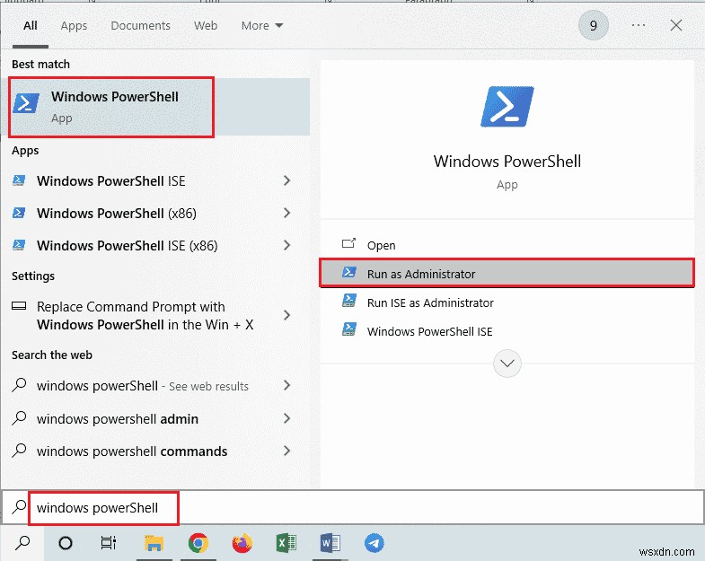
Task: Click search icon beside 'See web results'
Action: pyautogui.click(x=19, y=385)
